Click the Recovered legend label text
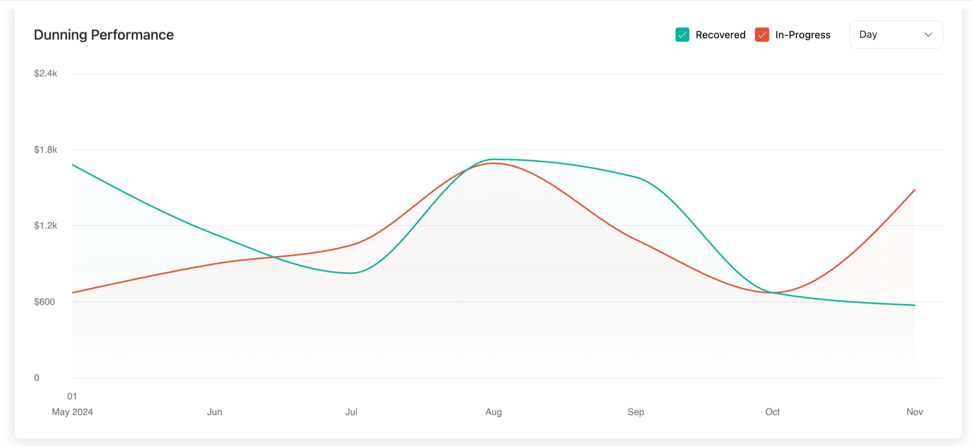The height and width of the screenshot is (447, 972). [720, 35]
